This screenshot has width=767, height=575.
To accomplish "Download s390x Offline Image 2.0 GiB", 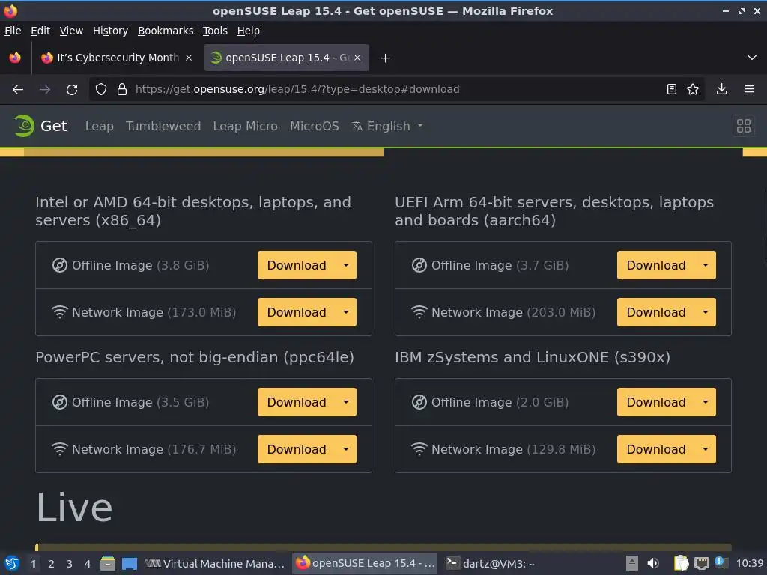I will 656,402.
